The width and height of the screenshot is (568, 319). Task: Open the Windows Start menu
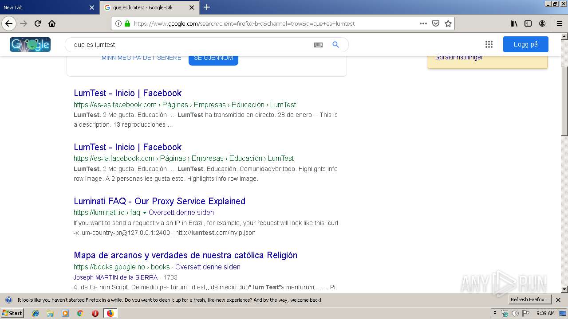[x=12, y=313]
